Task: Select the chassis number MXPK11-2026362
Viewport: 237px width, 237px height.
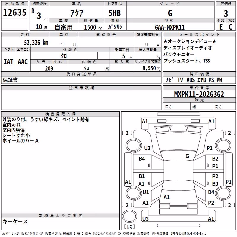Action: click(199, 94)
